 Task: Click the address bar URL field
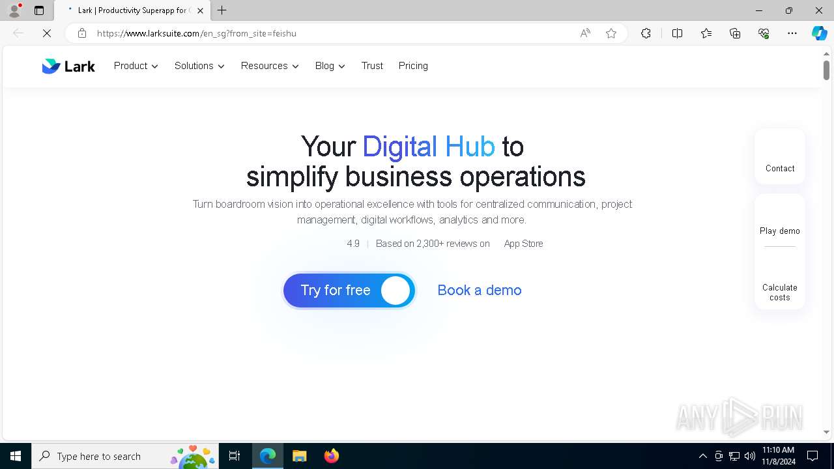[x=332, y=33]
